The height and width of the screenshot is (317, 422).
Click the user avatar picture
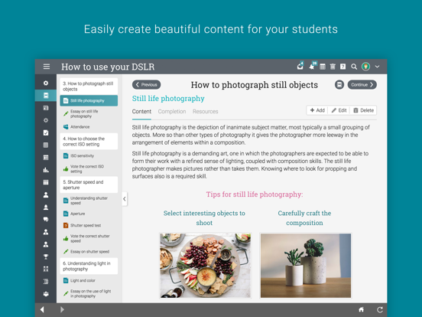point(365,67)
